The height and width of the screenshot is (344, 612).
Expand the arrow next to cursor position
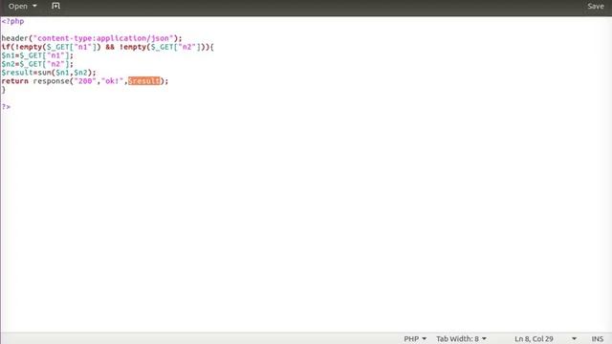(x=574, y=338)
